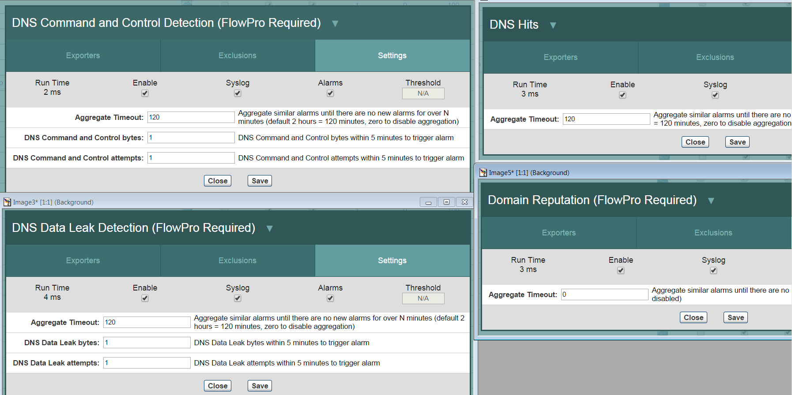
Task: Disable the Enable checkbox in Domain Reputation
Action: (621, 271)
